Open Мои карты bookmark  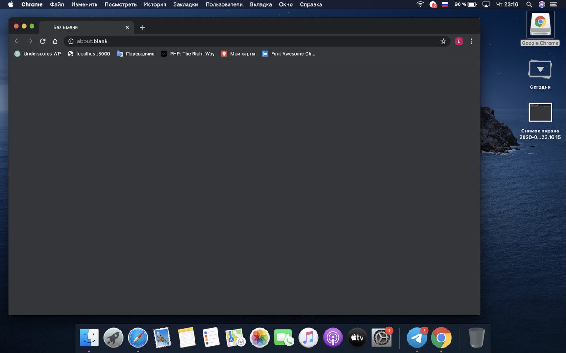238,54
